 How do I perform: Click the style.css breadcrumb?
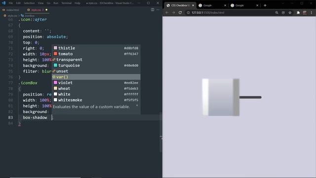[x=12, y=15]
